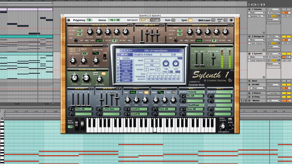Click LFO 1 Rate knob
This screenshot has width=292, height=164.
coord(127,100)
